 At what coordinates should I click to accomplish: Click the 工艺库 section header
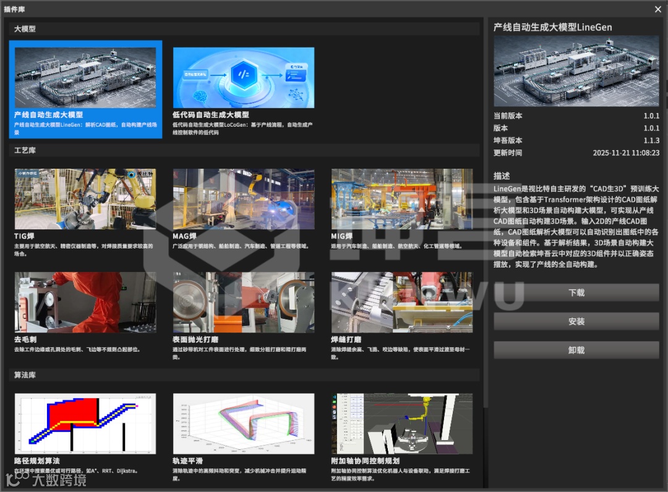pyautogui.click(x=244, y=150)
